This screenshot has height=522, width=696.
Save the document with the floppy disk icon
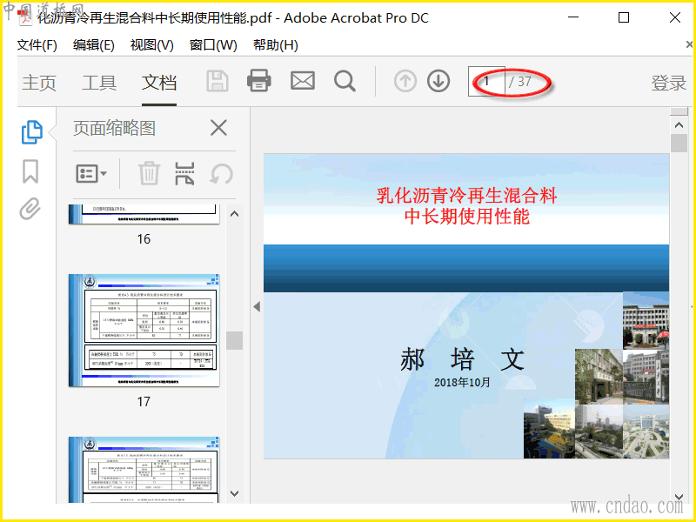[x=217, y=81]
